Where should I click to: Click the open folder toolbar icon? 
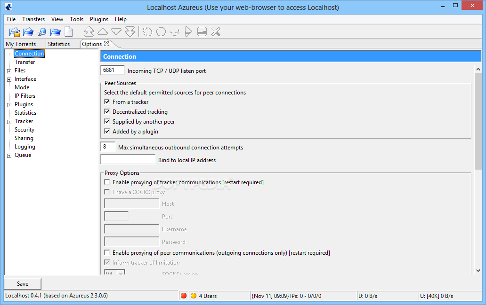[x=55, y=32]
